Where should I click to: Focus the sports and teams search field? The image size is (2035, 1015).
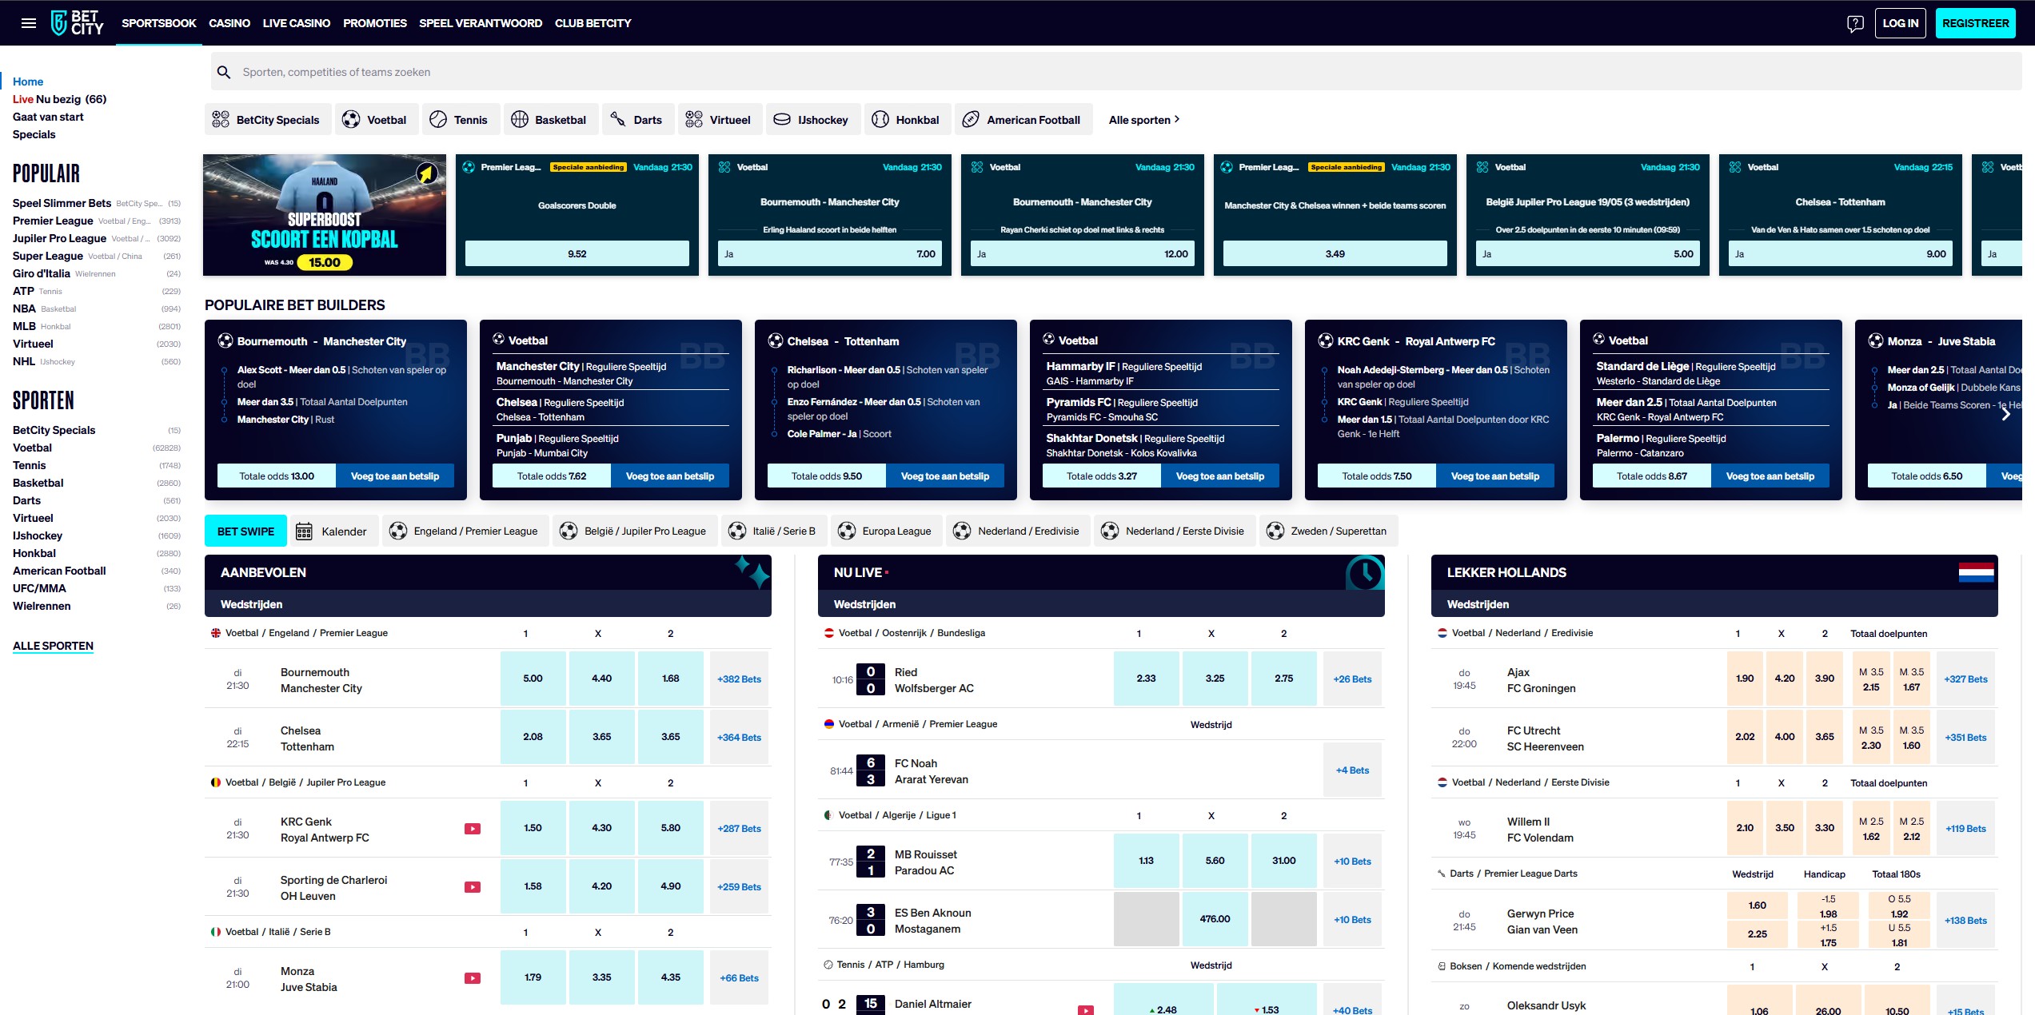click(1116, 72)
